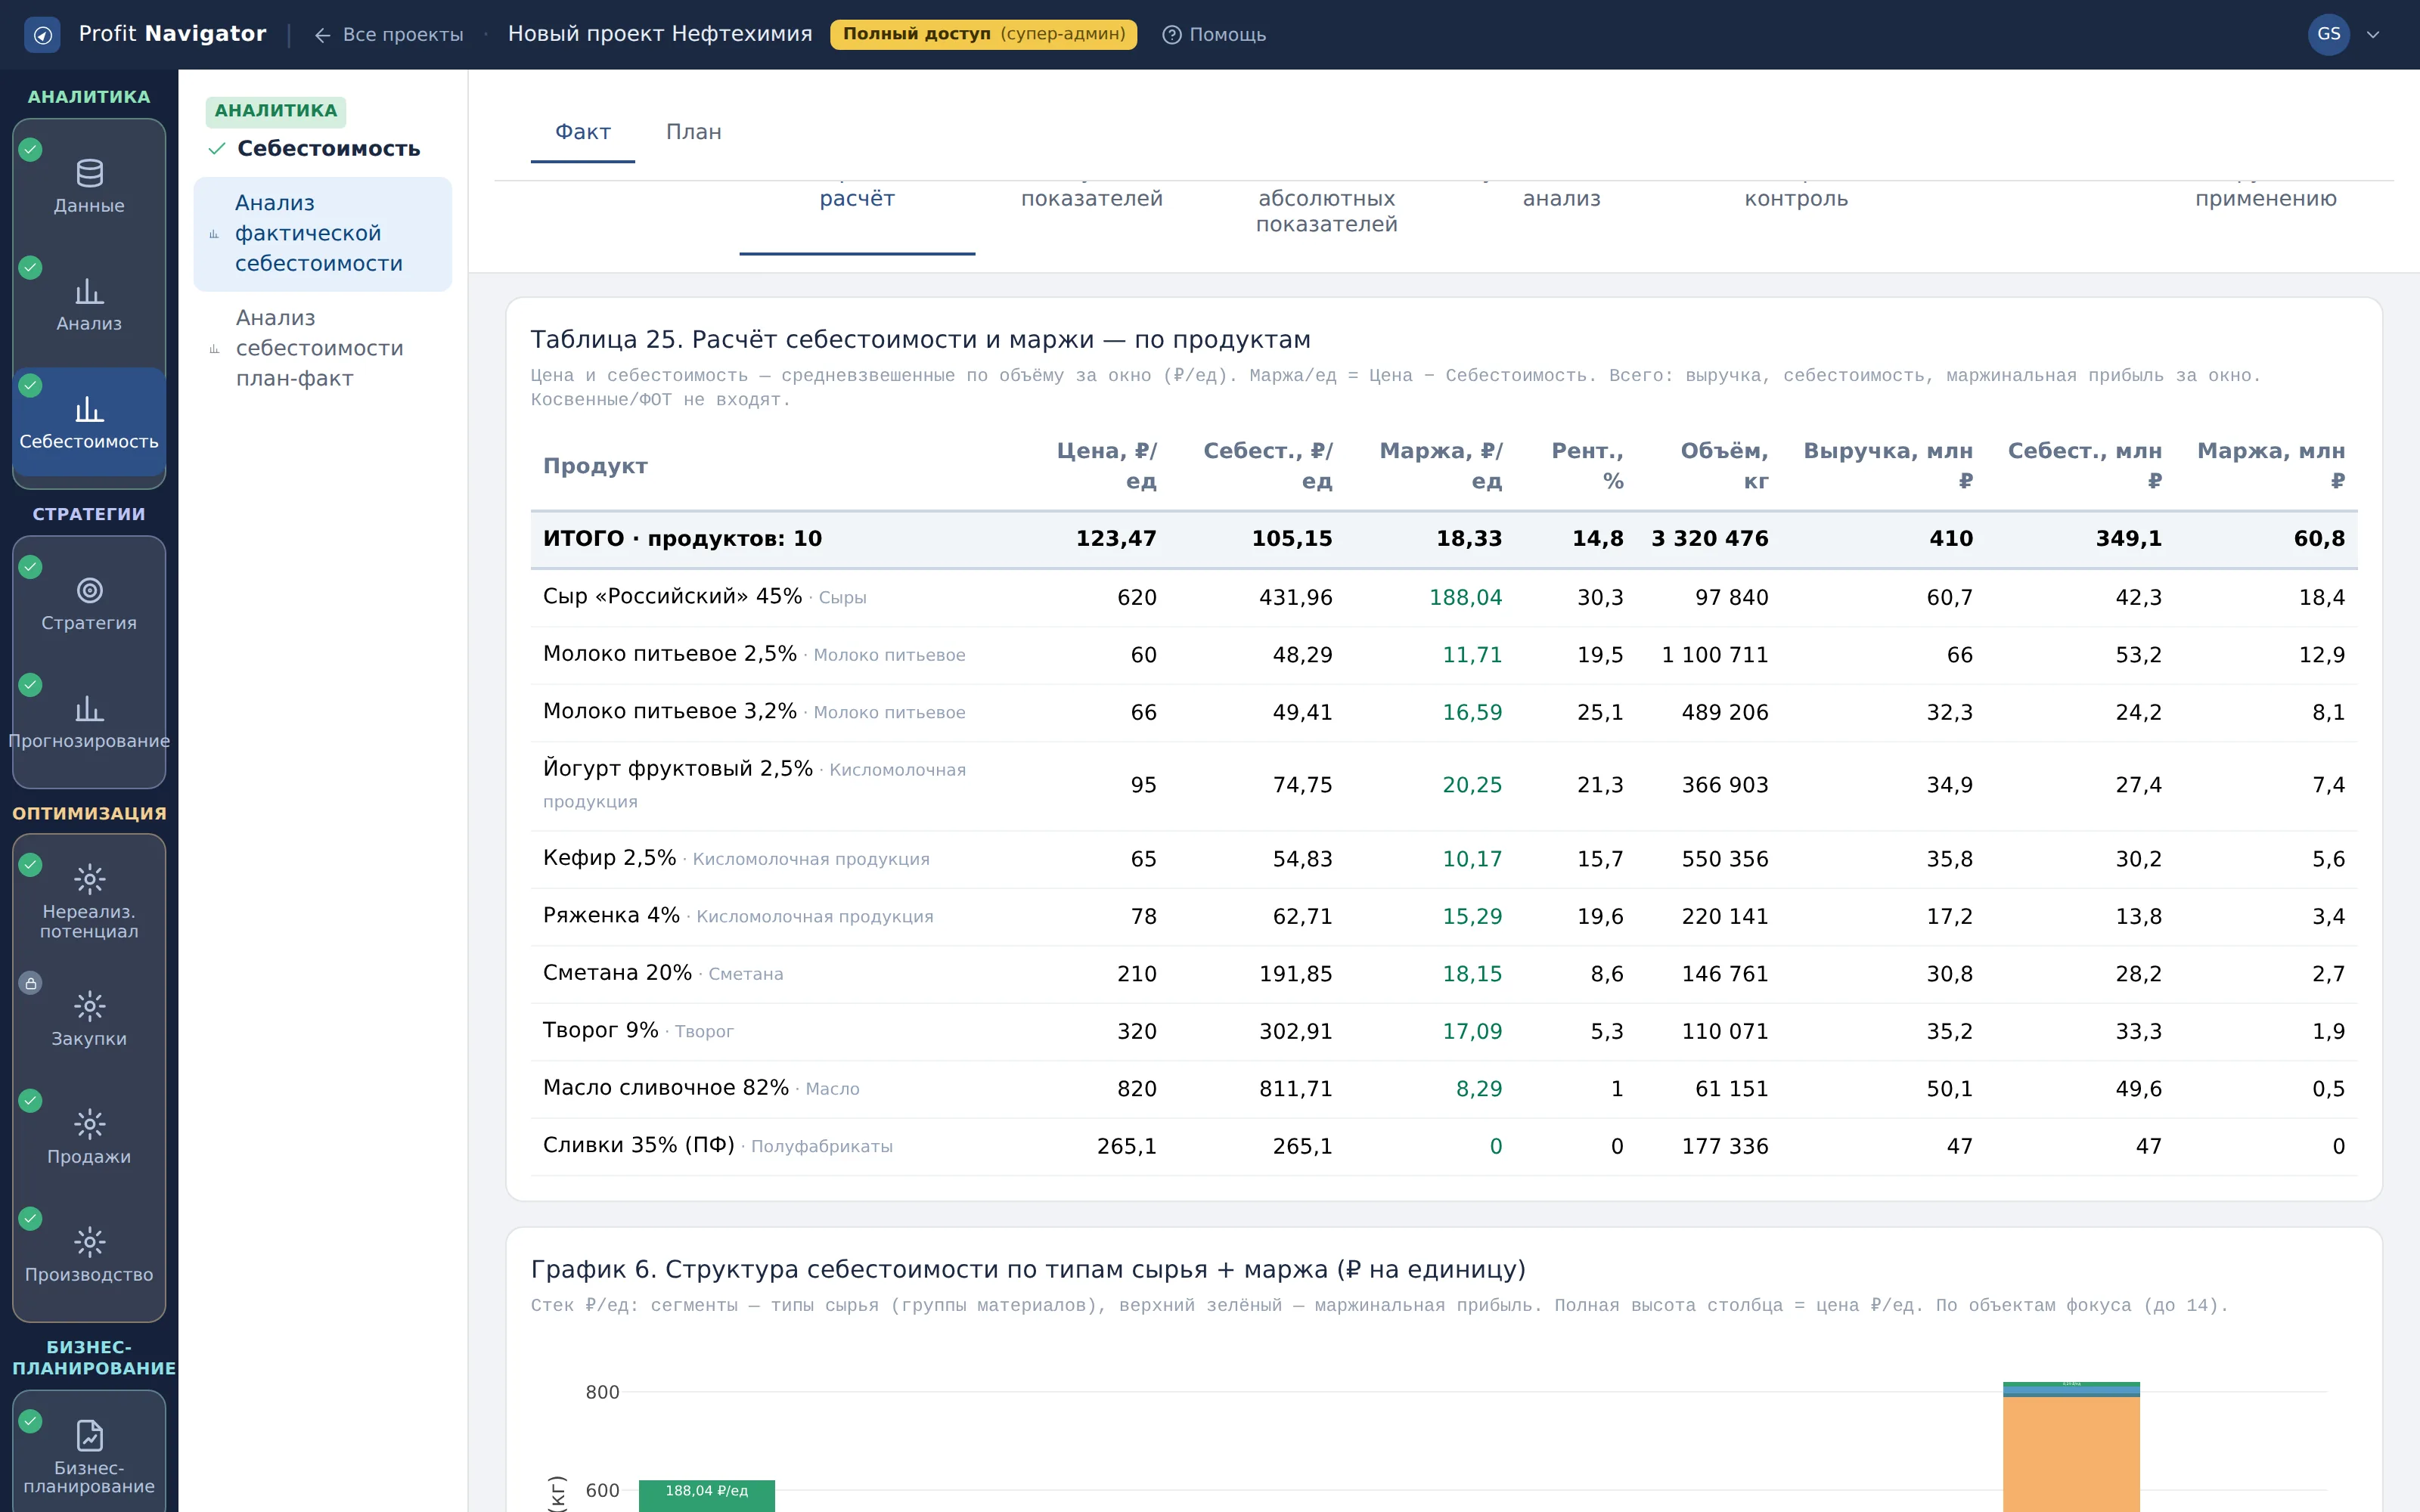Click the ИТОГО продуктов: 10 row
Screen dimensions: 2420x1512
click(1444, 539)
